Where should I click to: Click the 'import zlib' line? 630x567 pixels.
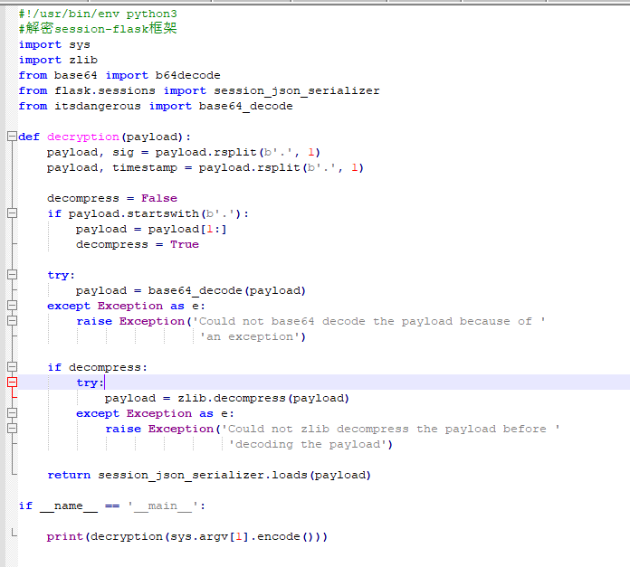pos(58,60)
